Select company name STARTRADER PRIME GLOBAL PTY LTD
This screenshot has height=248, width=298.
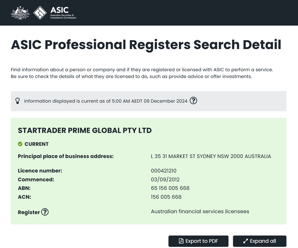click(85, 131)
